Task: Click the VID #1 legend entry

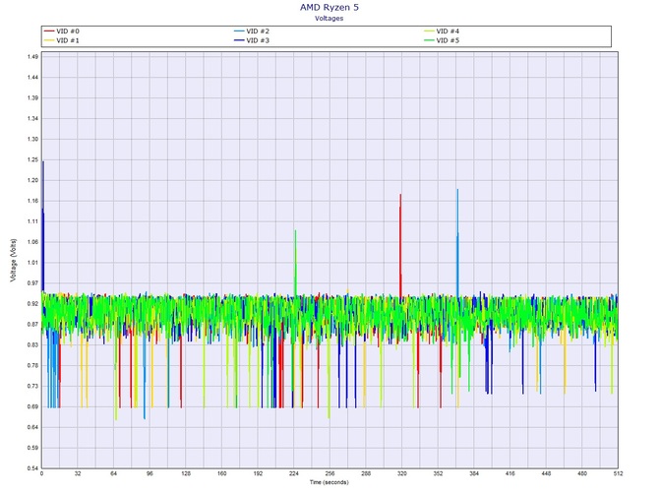Action: (x=62, y=40)
